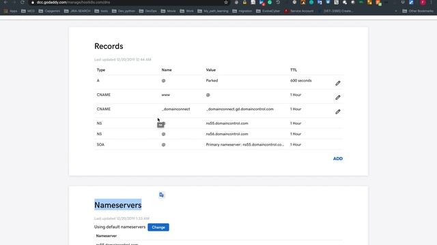Open the Chrome three-dot menu
This screenshot has height=245, width=437.
point(432,3)
